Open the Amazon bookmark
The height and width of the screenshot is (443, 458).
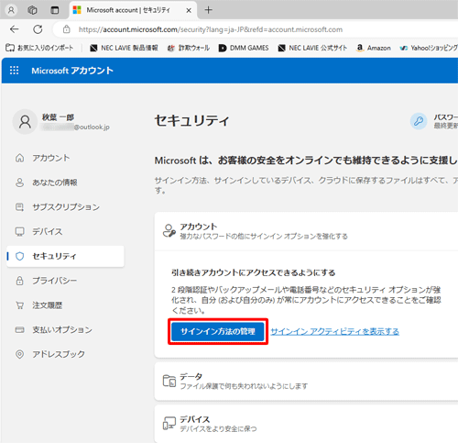point(374,48)
